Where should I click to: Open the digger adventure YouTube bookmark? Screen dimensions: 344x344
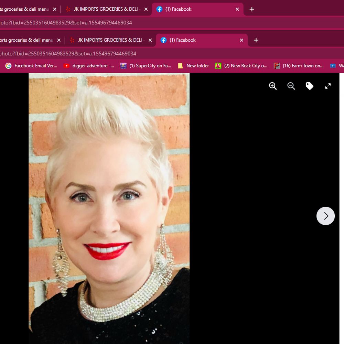[x=89, y=66]
